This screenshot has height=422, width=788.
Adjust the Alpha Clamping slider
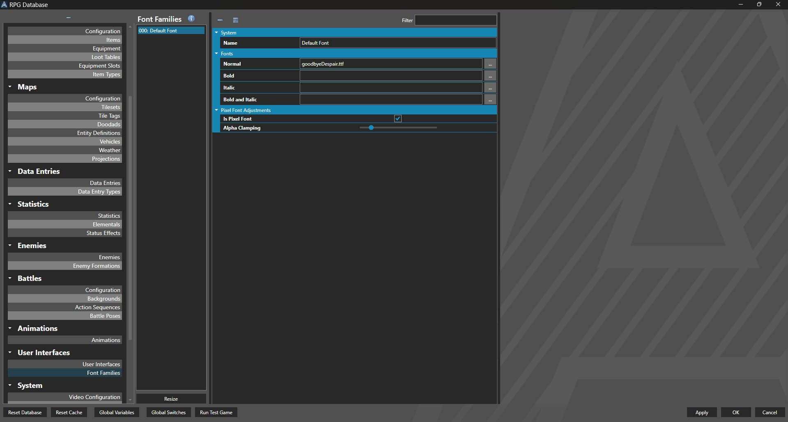click(371, 128)
